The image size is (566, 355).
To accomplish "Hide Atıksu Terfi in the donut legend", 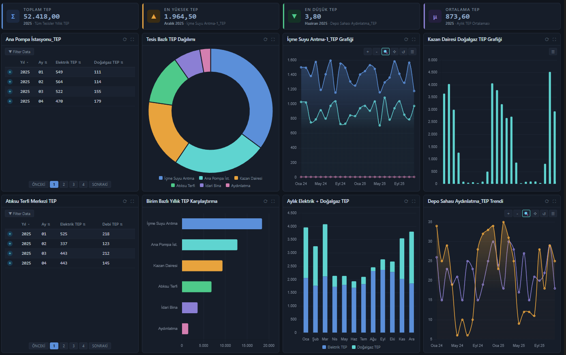I will (183, 186).
